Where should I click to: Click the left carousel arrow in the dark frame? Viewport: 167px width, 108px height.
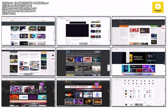pos(2,90)
